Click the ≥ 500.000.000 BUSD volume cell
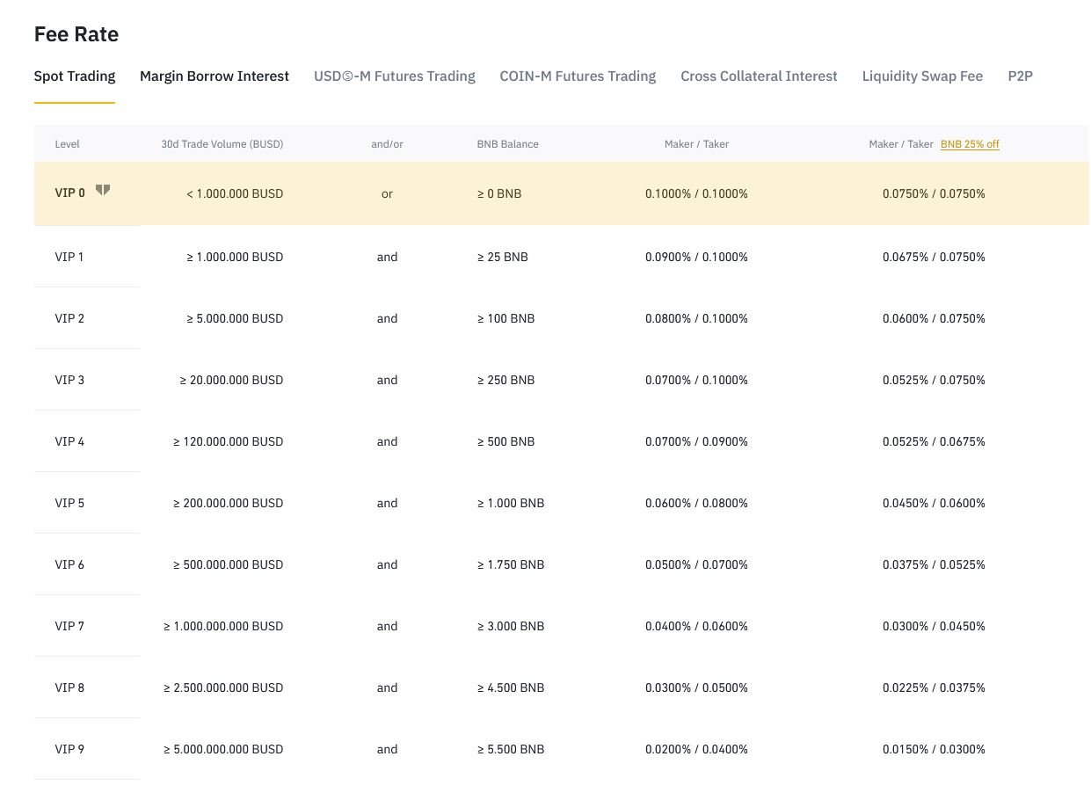Viewport: 1091px width, 800px height. [229, 564]
